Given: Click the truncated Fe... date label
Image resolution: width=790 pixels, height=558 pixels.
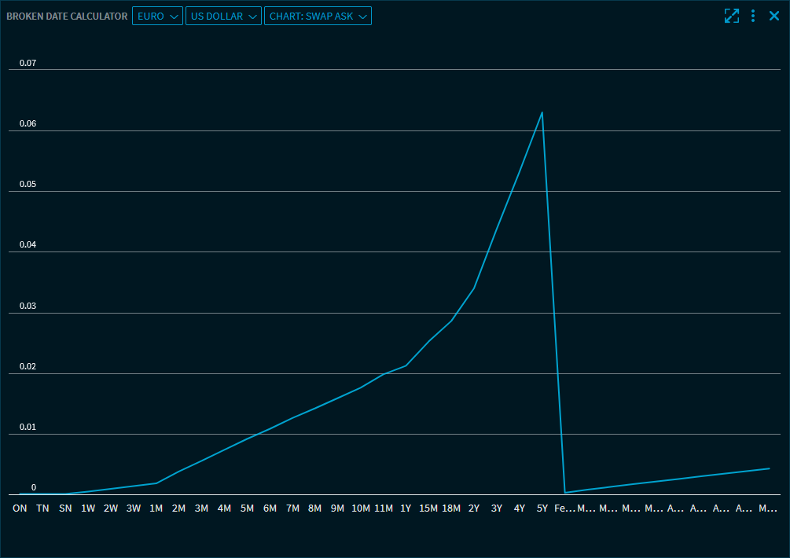Looking at the screenshot, I should pyautogui.click(x=564, y=508).
